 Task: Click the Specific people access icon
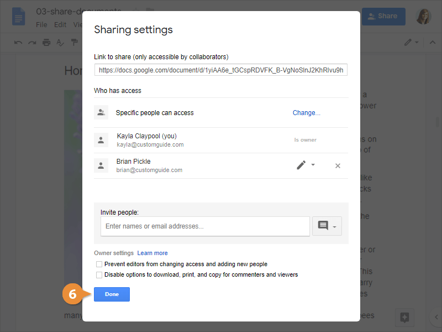[101, 113]
